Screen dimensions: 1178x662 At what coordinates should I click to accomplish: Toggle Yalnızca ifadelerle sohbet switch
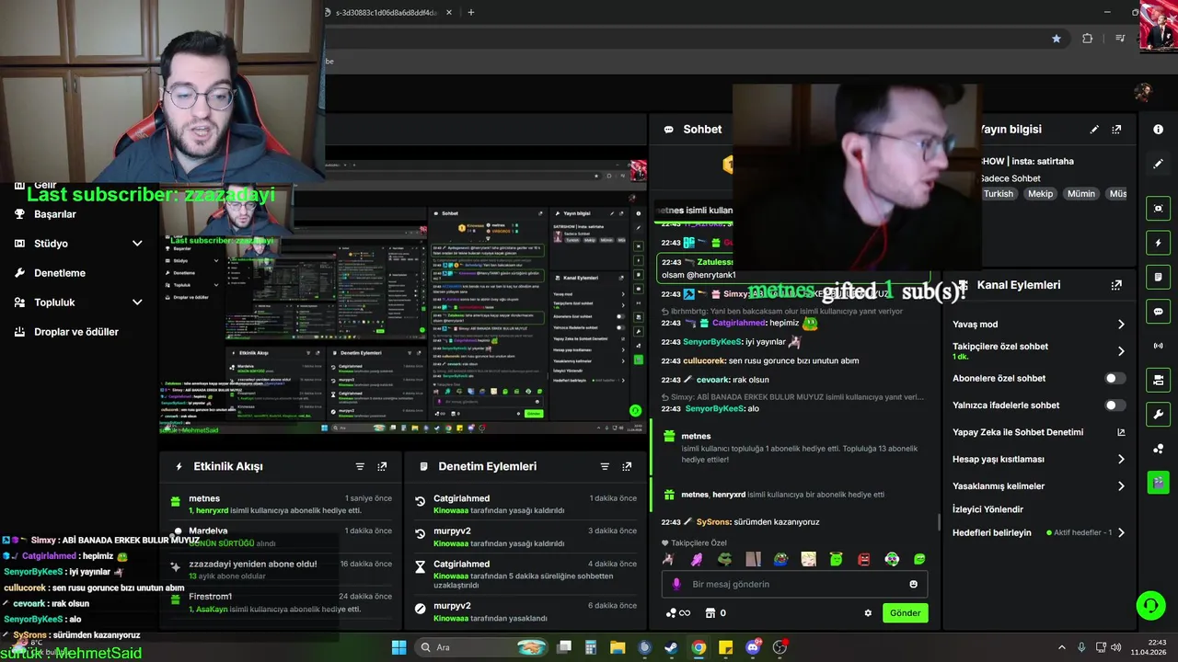click(1114, 405)
